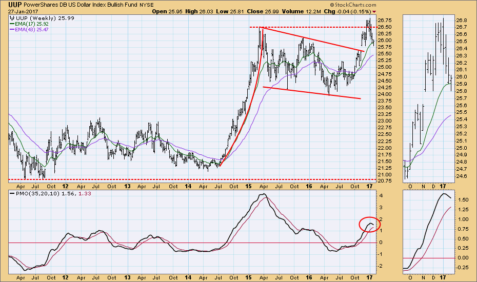
Task: Click the green EMA(17) legend line swatch
Action: pos(12,24)
